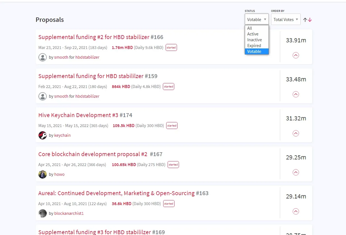Visit smooth's profile on proposal #166

point(61,57)
